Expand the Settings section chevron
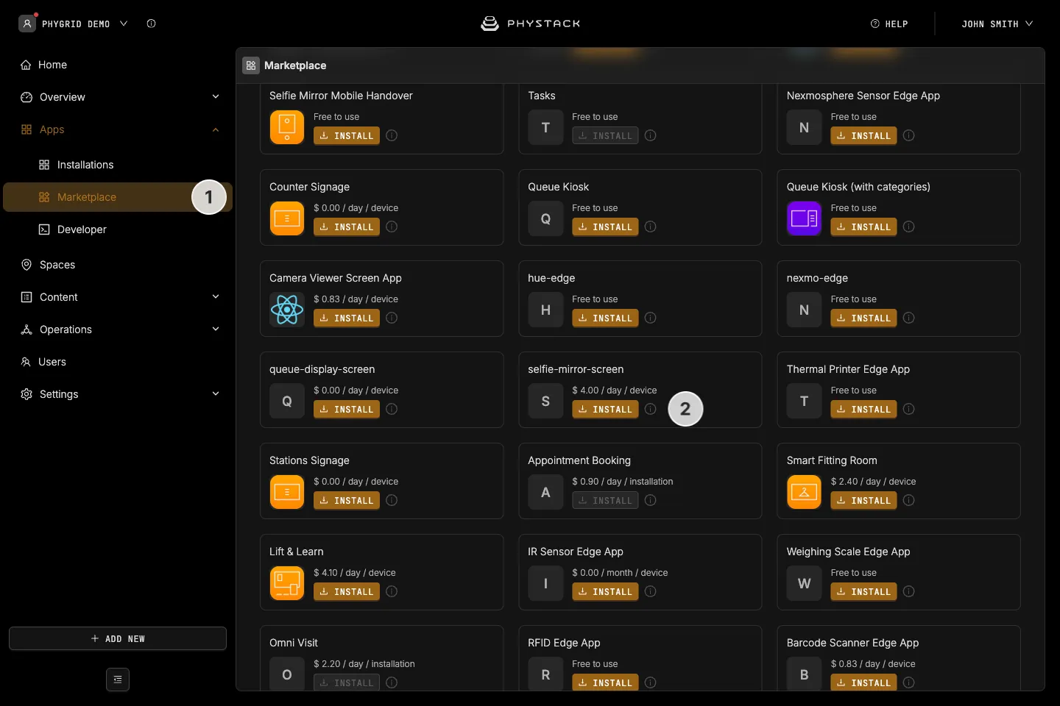This screenshot has width=1060, height=706. (x=216, y=394)
